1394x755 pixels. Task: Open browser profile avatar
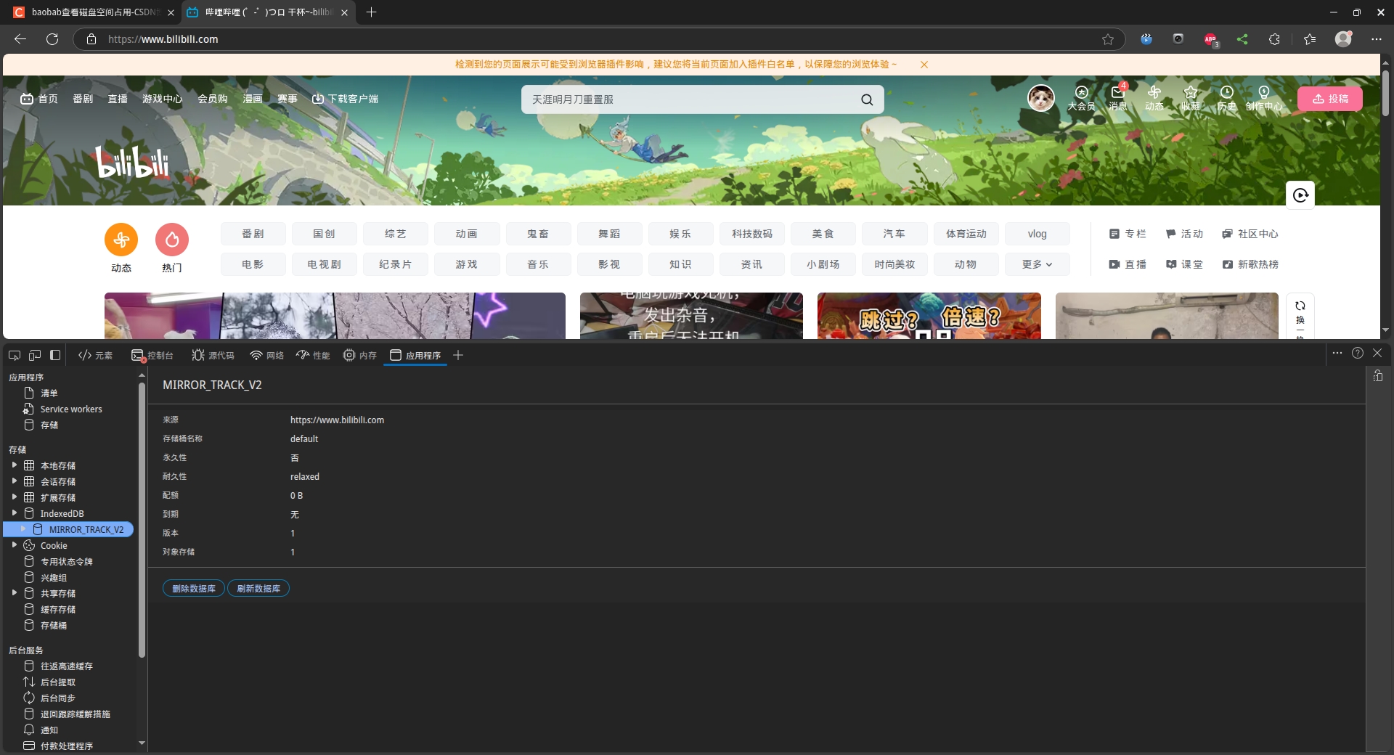point(1344,39)
